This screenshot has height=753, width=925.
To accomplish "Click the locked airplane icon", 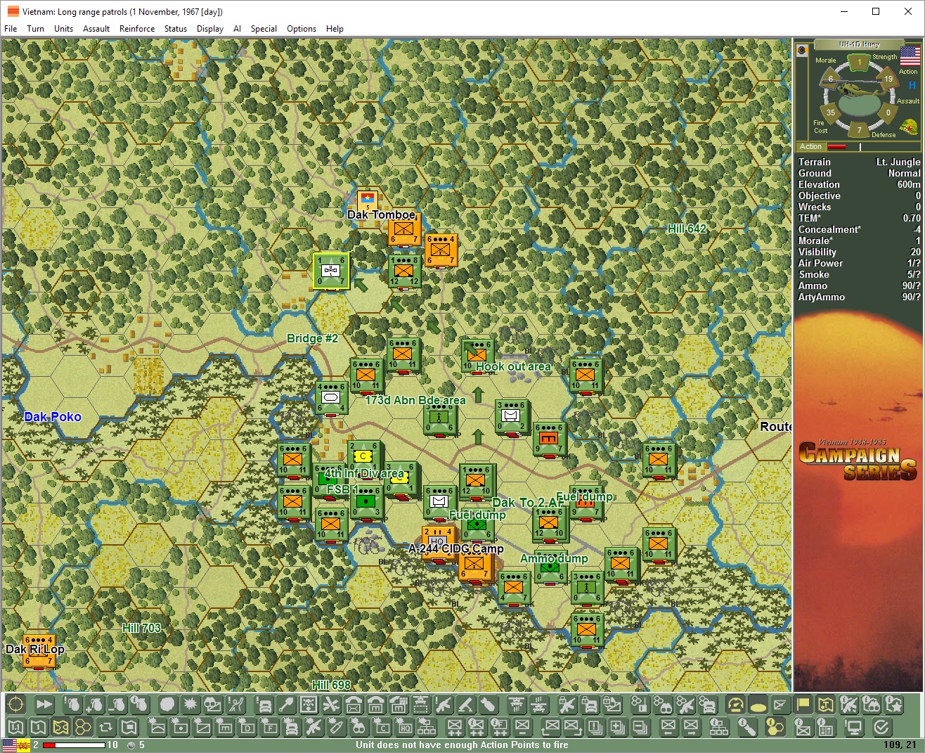I will 567,704.
